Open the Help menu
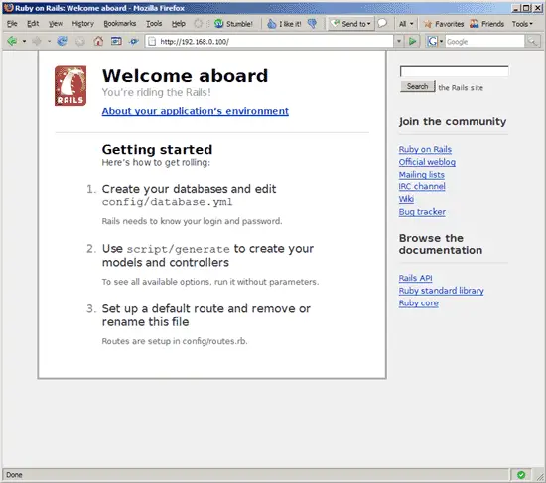The width and height of the screenshot is (546, 483). pyautogui.click(x=179, y=24)
